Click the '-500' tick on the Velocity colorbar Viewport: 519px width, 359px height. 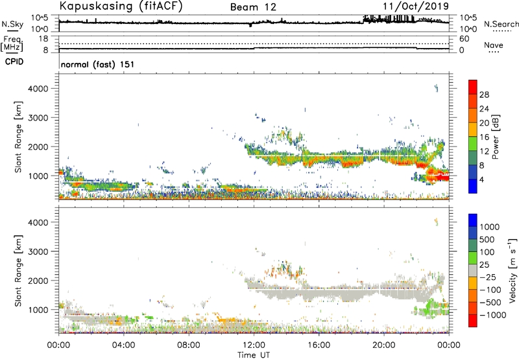click(492, 302)
